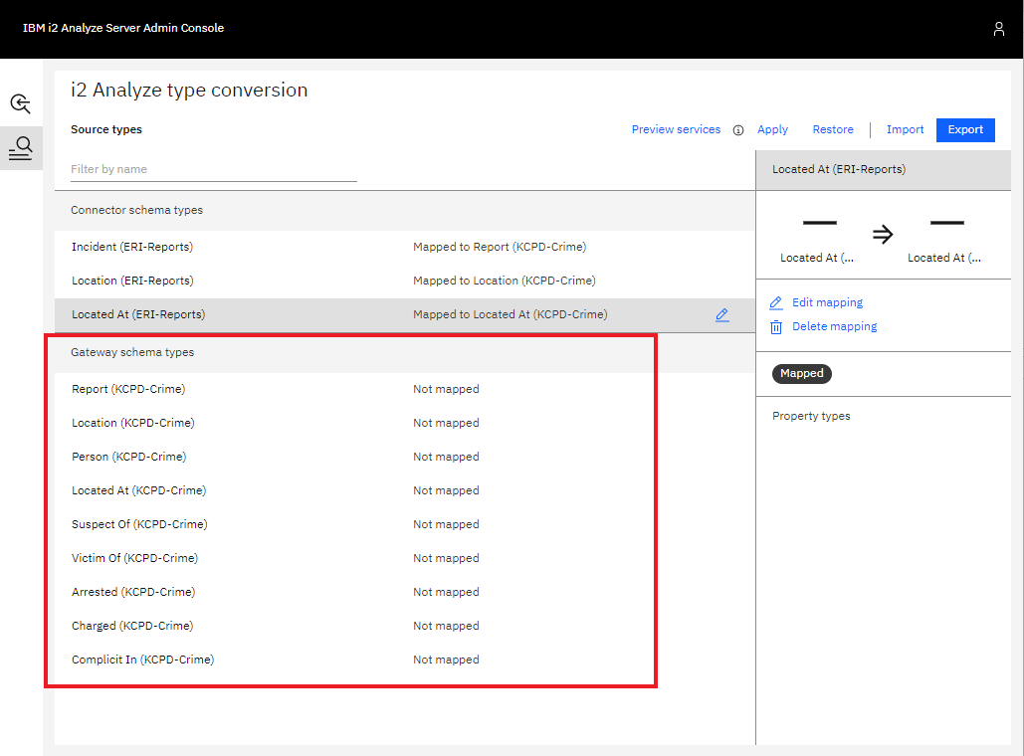Click the trash icon for Delete mapping
1024x756 pixels.
click(777, 326)
